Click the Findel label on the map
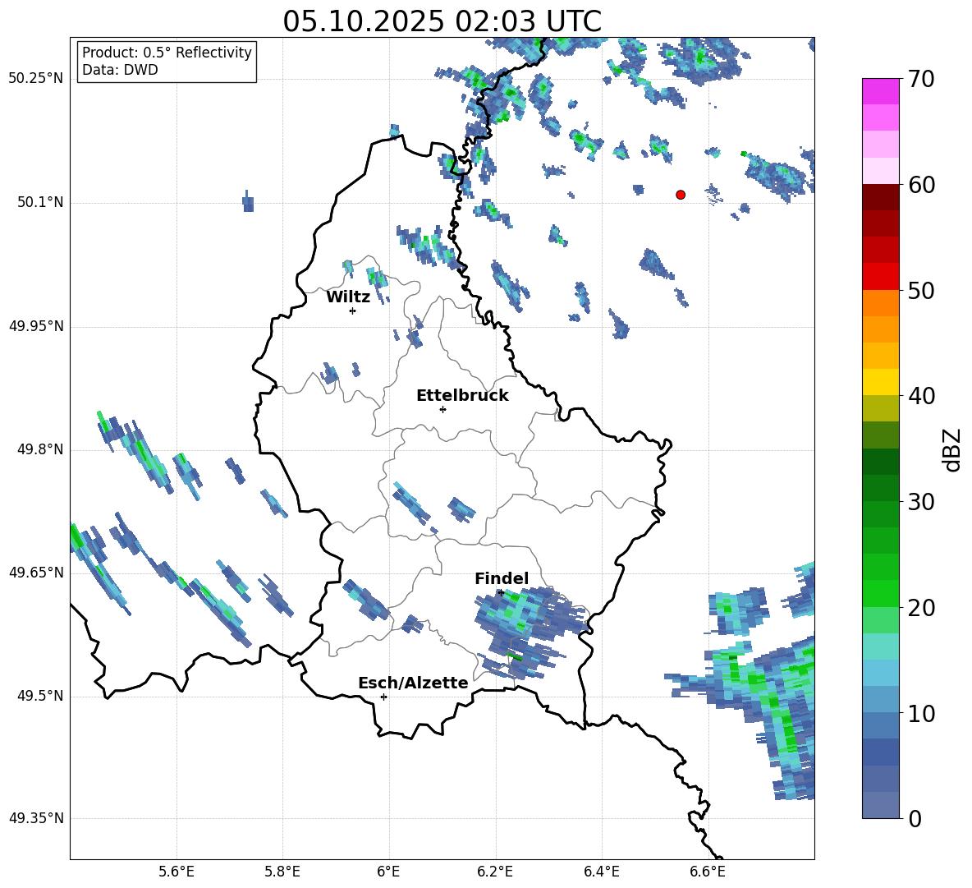Viewport: 972px width, 888px height. click(502, 578)
